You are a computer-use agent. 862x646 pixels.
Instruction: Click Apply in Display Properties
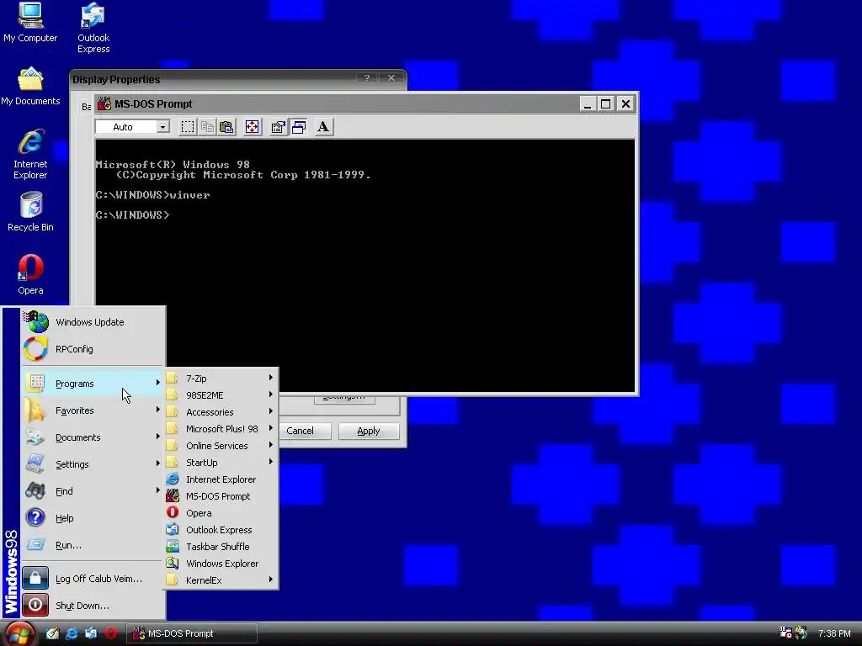pos(369,431)
